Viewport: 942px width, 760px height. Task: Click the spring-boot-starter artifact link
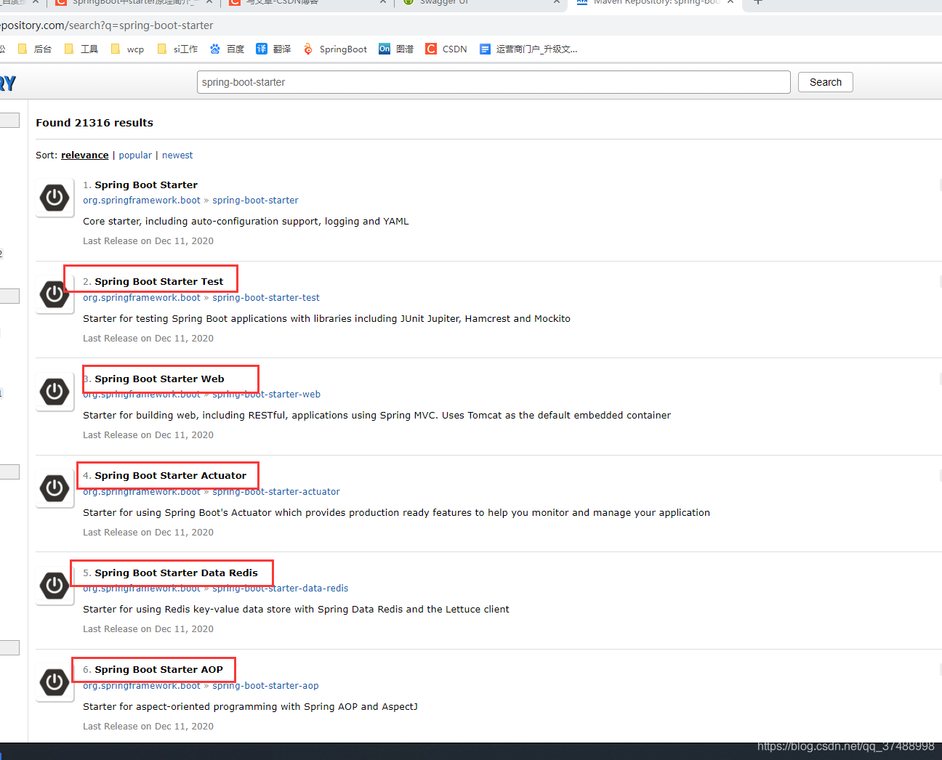(255, 201)
